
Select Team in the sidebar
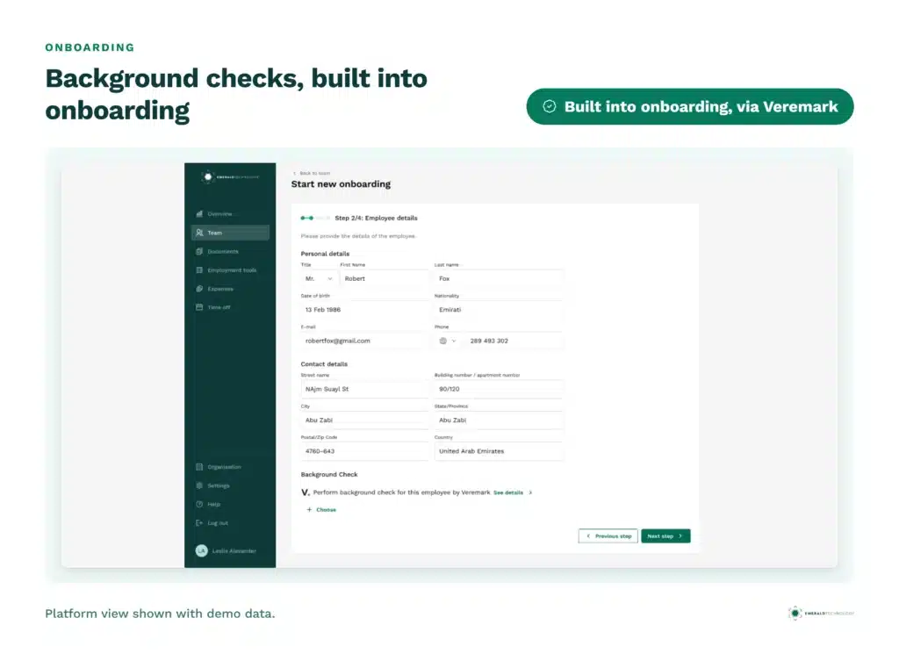230,233
